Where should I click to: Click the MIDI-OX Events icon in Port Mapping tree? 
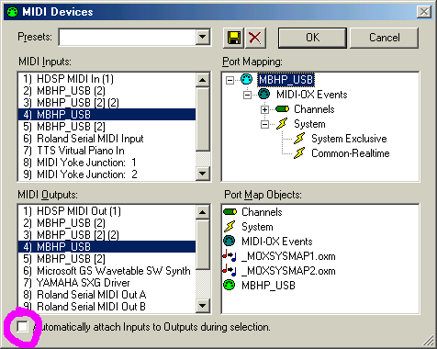[x=263, y=94]
